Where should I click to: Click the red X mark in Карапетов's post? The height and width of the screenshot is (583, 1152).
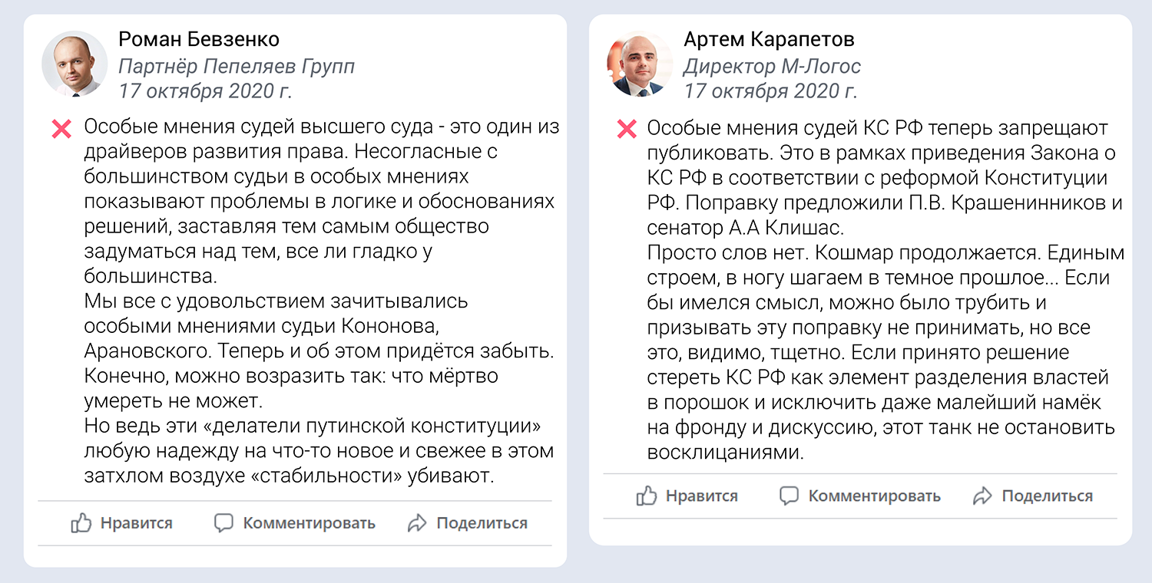point(627,129)
